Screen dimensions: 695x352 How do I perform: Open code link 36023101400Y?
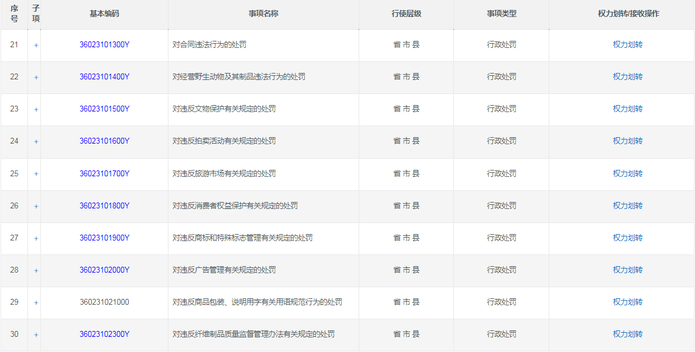click(104, 76)
